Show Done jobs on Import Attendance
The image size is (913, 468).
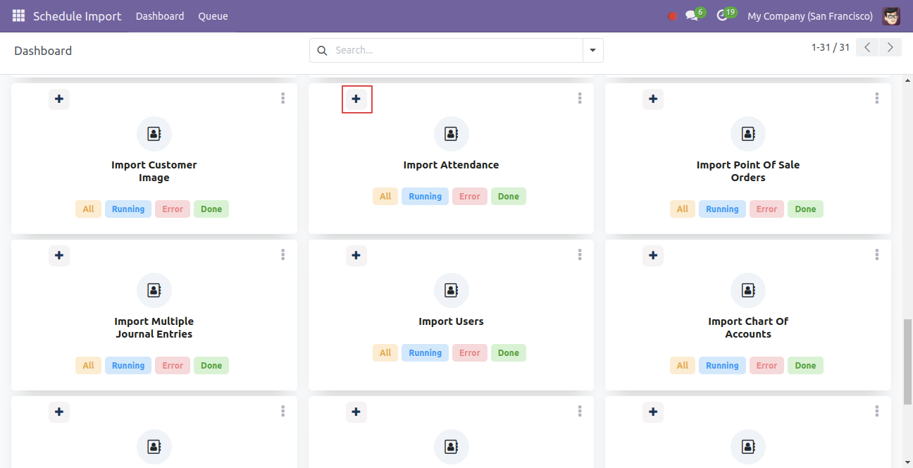click(x=509, y=197)
